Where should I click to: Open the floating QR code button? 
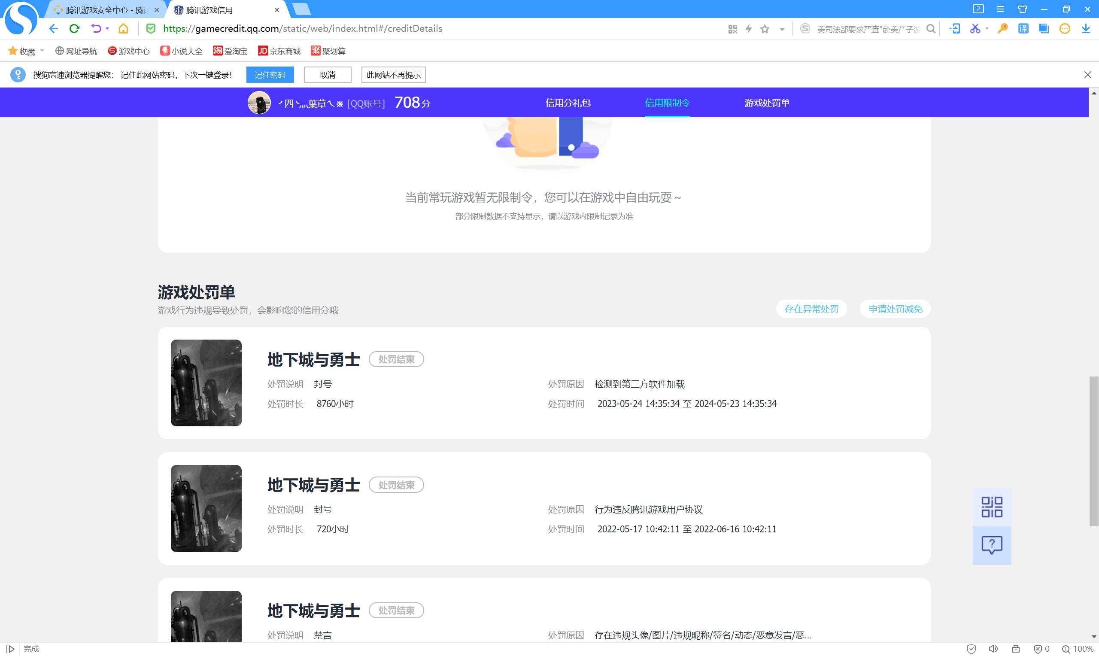pos(992,507)
